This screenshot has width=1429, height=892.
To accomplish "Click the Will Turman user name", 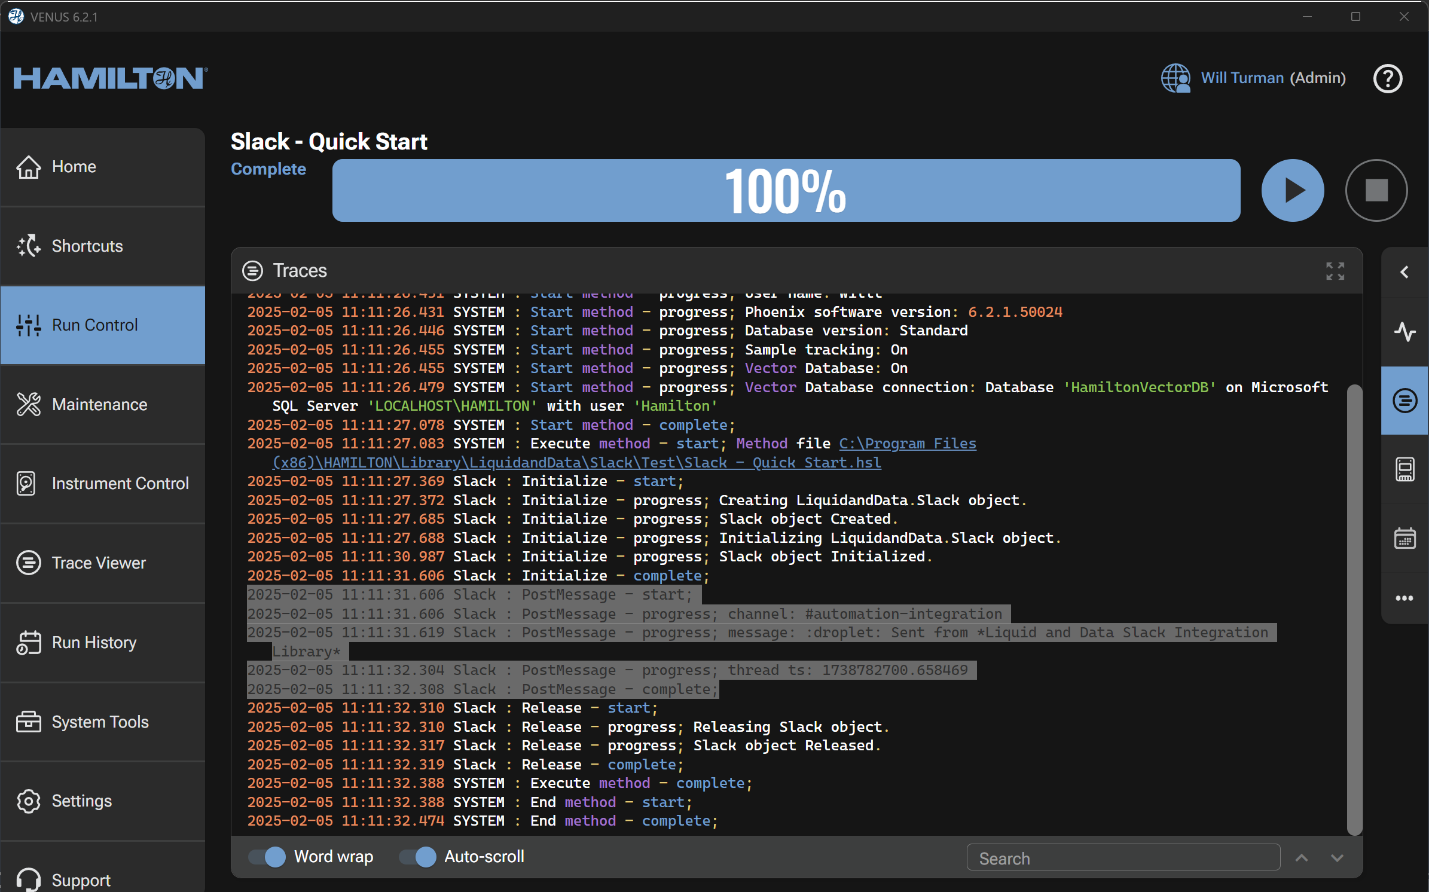I will (1242, 78).
